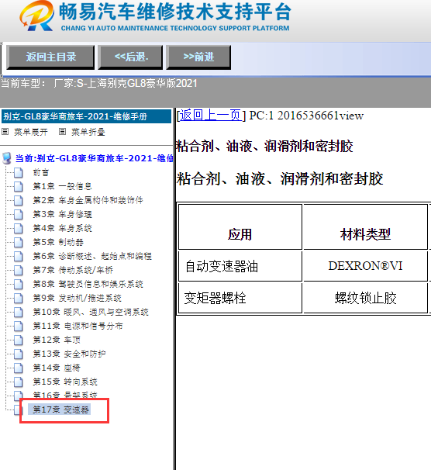
Task: Collapse all menus with 菜单折叠
Action: (x=88, y=132)
